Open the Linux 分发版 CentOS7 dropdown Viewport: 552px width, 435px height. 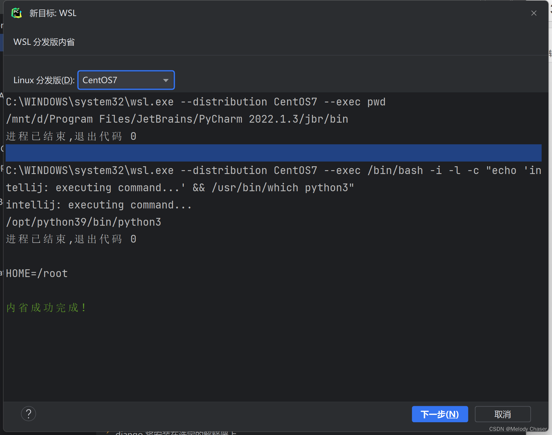click(126, 80)
